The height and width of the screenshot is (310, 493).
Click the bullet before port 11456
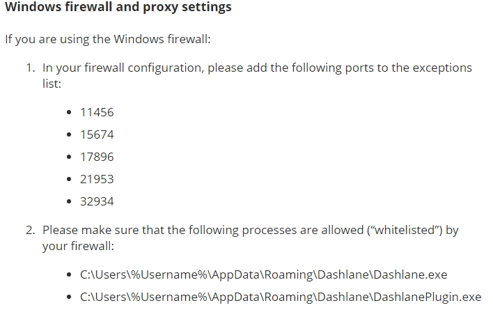pyautogui.click(x=69, y=112)
